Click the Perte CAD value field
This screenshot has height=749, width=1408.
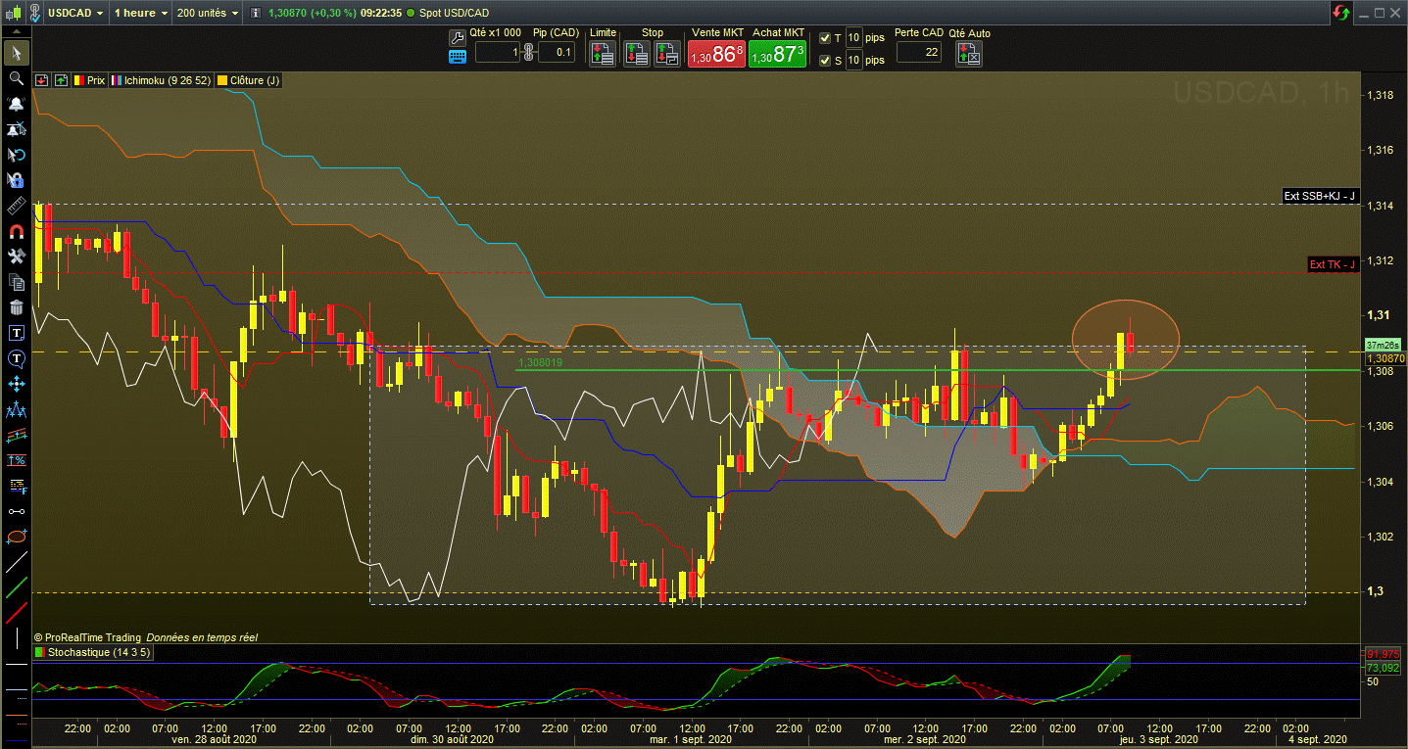(x=919, y=53)
